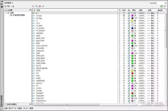Toggle lock icon for layer COLUMN
The image size is (168, 111).
click(x=129, y=48)
